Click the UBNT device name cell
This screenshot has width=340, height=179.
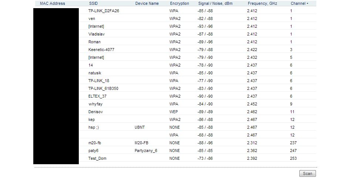pyautogui.click(x=140, y=127)
